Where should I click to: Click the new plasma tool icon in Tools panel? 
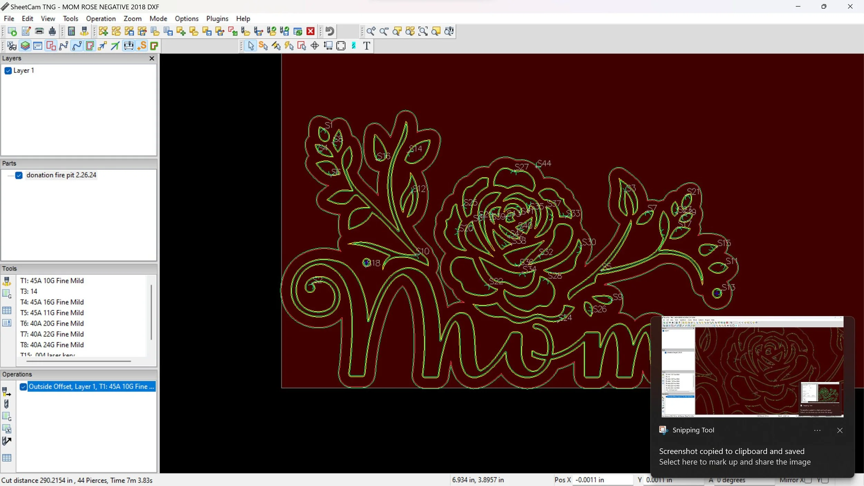coord(7,281)
